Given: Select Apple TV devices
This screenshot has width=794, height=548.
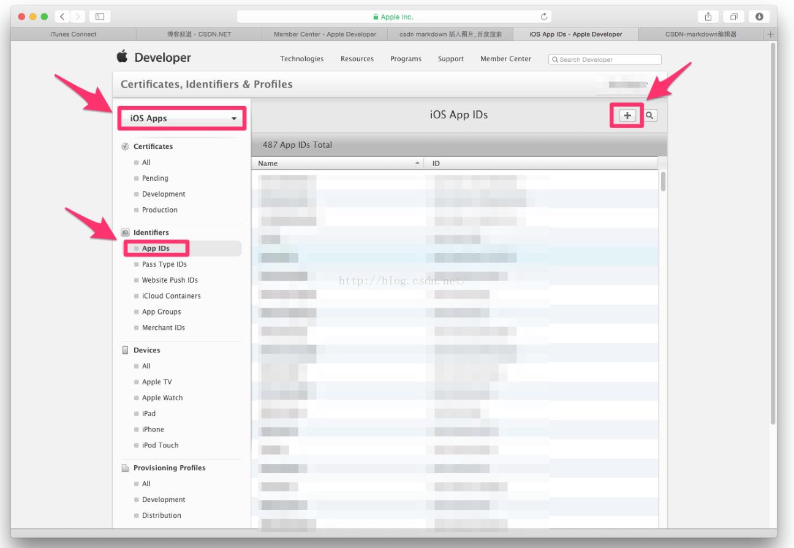Looking at the screenshot, I should (x=157, y=382).
